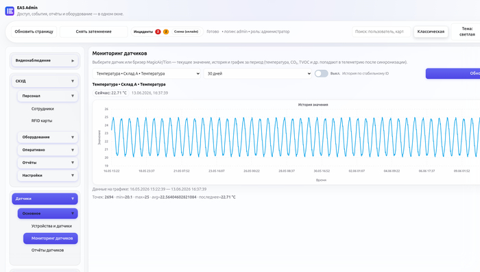Viewport: 480px width, 272px height.
Task: Expand the Настройки submenu
Action: (47, 175)
